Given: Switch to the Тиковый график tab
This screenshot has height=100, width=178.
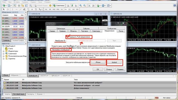Looking at the screenshot, I should pos(18,40).
